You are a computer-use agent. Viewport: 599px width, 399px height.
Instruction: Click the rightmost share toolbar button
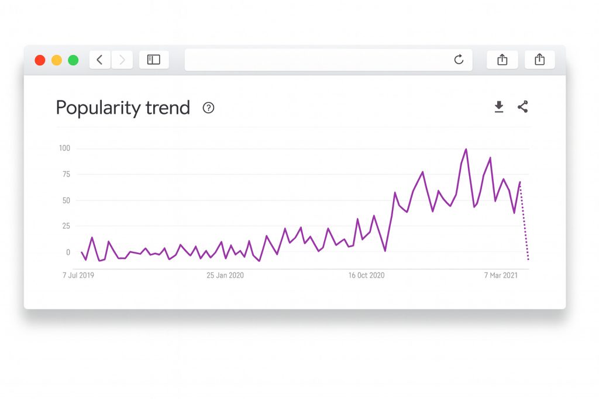pos(539,60)
